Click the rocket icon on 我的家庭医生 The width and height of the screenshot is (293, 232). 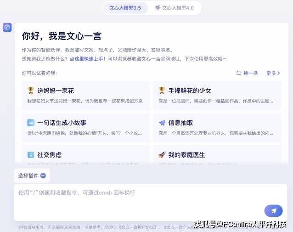tap(162, 155)
